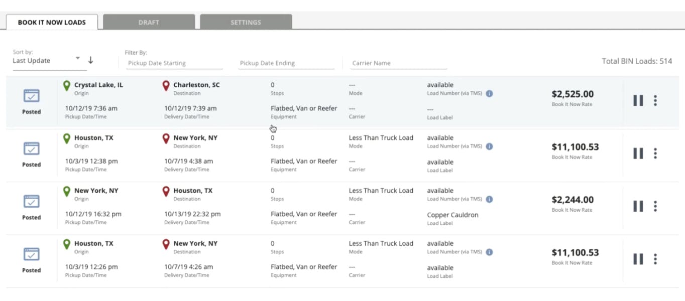Switch to the Draft tab
685x301 pixels.
click(x=149, y=22)
